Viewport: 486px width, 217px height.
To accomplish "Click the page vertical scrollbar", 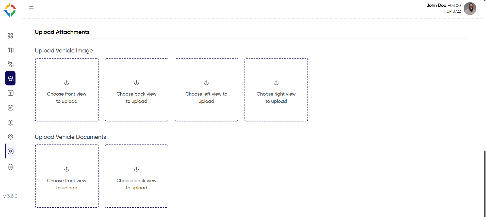I will [x=484, y=184].
